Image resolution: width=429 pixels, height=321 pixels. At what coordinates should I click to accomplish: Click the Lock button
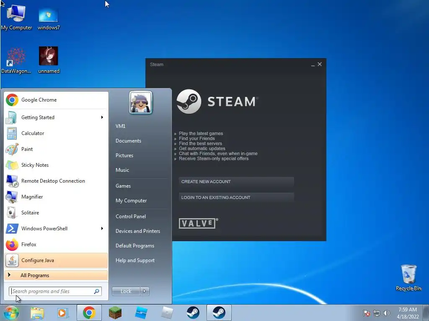pos(126,291)
